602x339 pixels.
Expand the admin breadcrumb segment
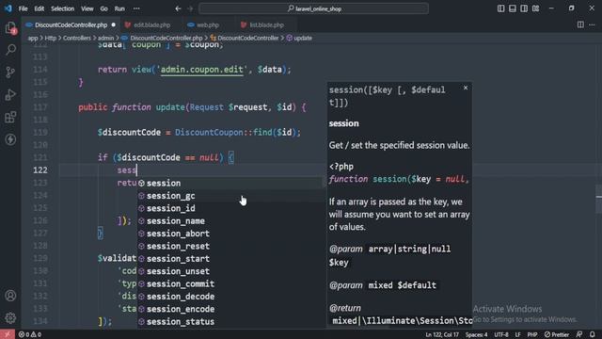tap(105, 38)
